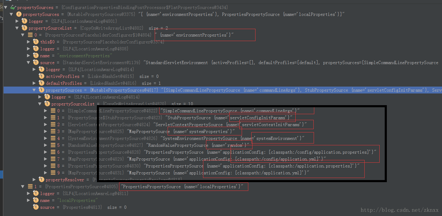The width and height of the screenshot is (442, 216).
Task: Collapse element 1 PropertiesPropertySource@4805 node
Action: coord(23,186)
